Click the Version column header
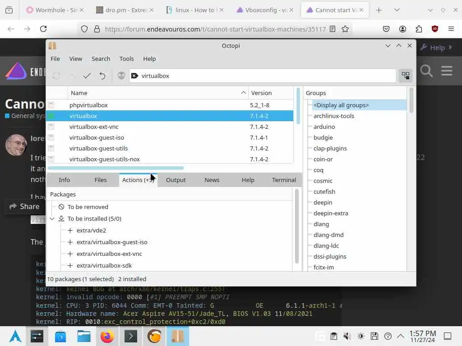Image resolution: width=462 pixels, height=346 pixels. tap(261, 93)
